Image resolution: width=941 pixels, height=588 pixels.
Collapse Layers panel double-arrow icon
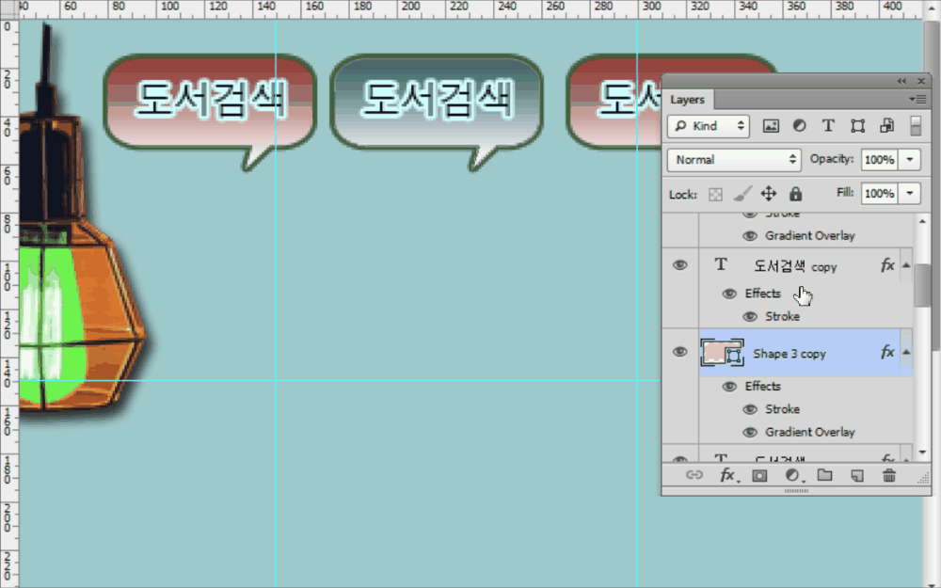coord(901,81)
